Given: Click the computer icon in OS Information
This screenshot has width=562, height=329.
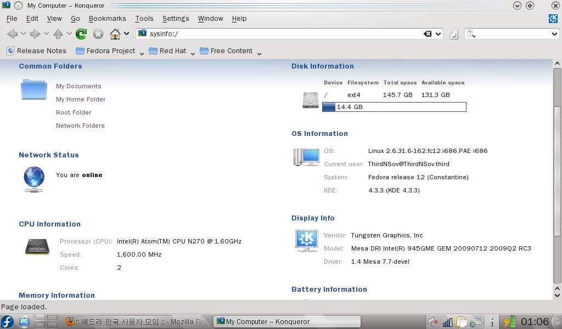Looking at the screenshot, I should pyautogui.click(x=306, y=157).
